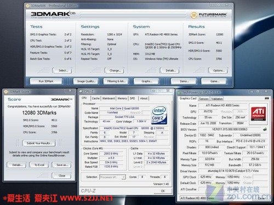Click Submit Your Results in the Score dialog
The width and height of the screenshot is (274, 205).
[39, 143]
